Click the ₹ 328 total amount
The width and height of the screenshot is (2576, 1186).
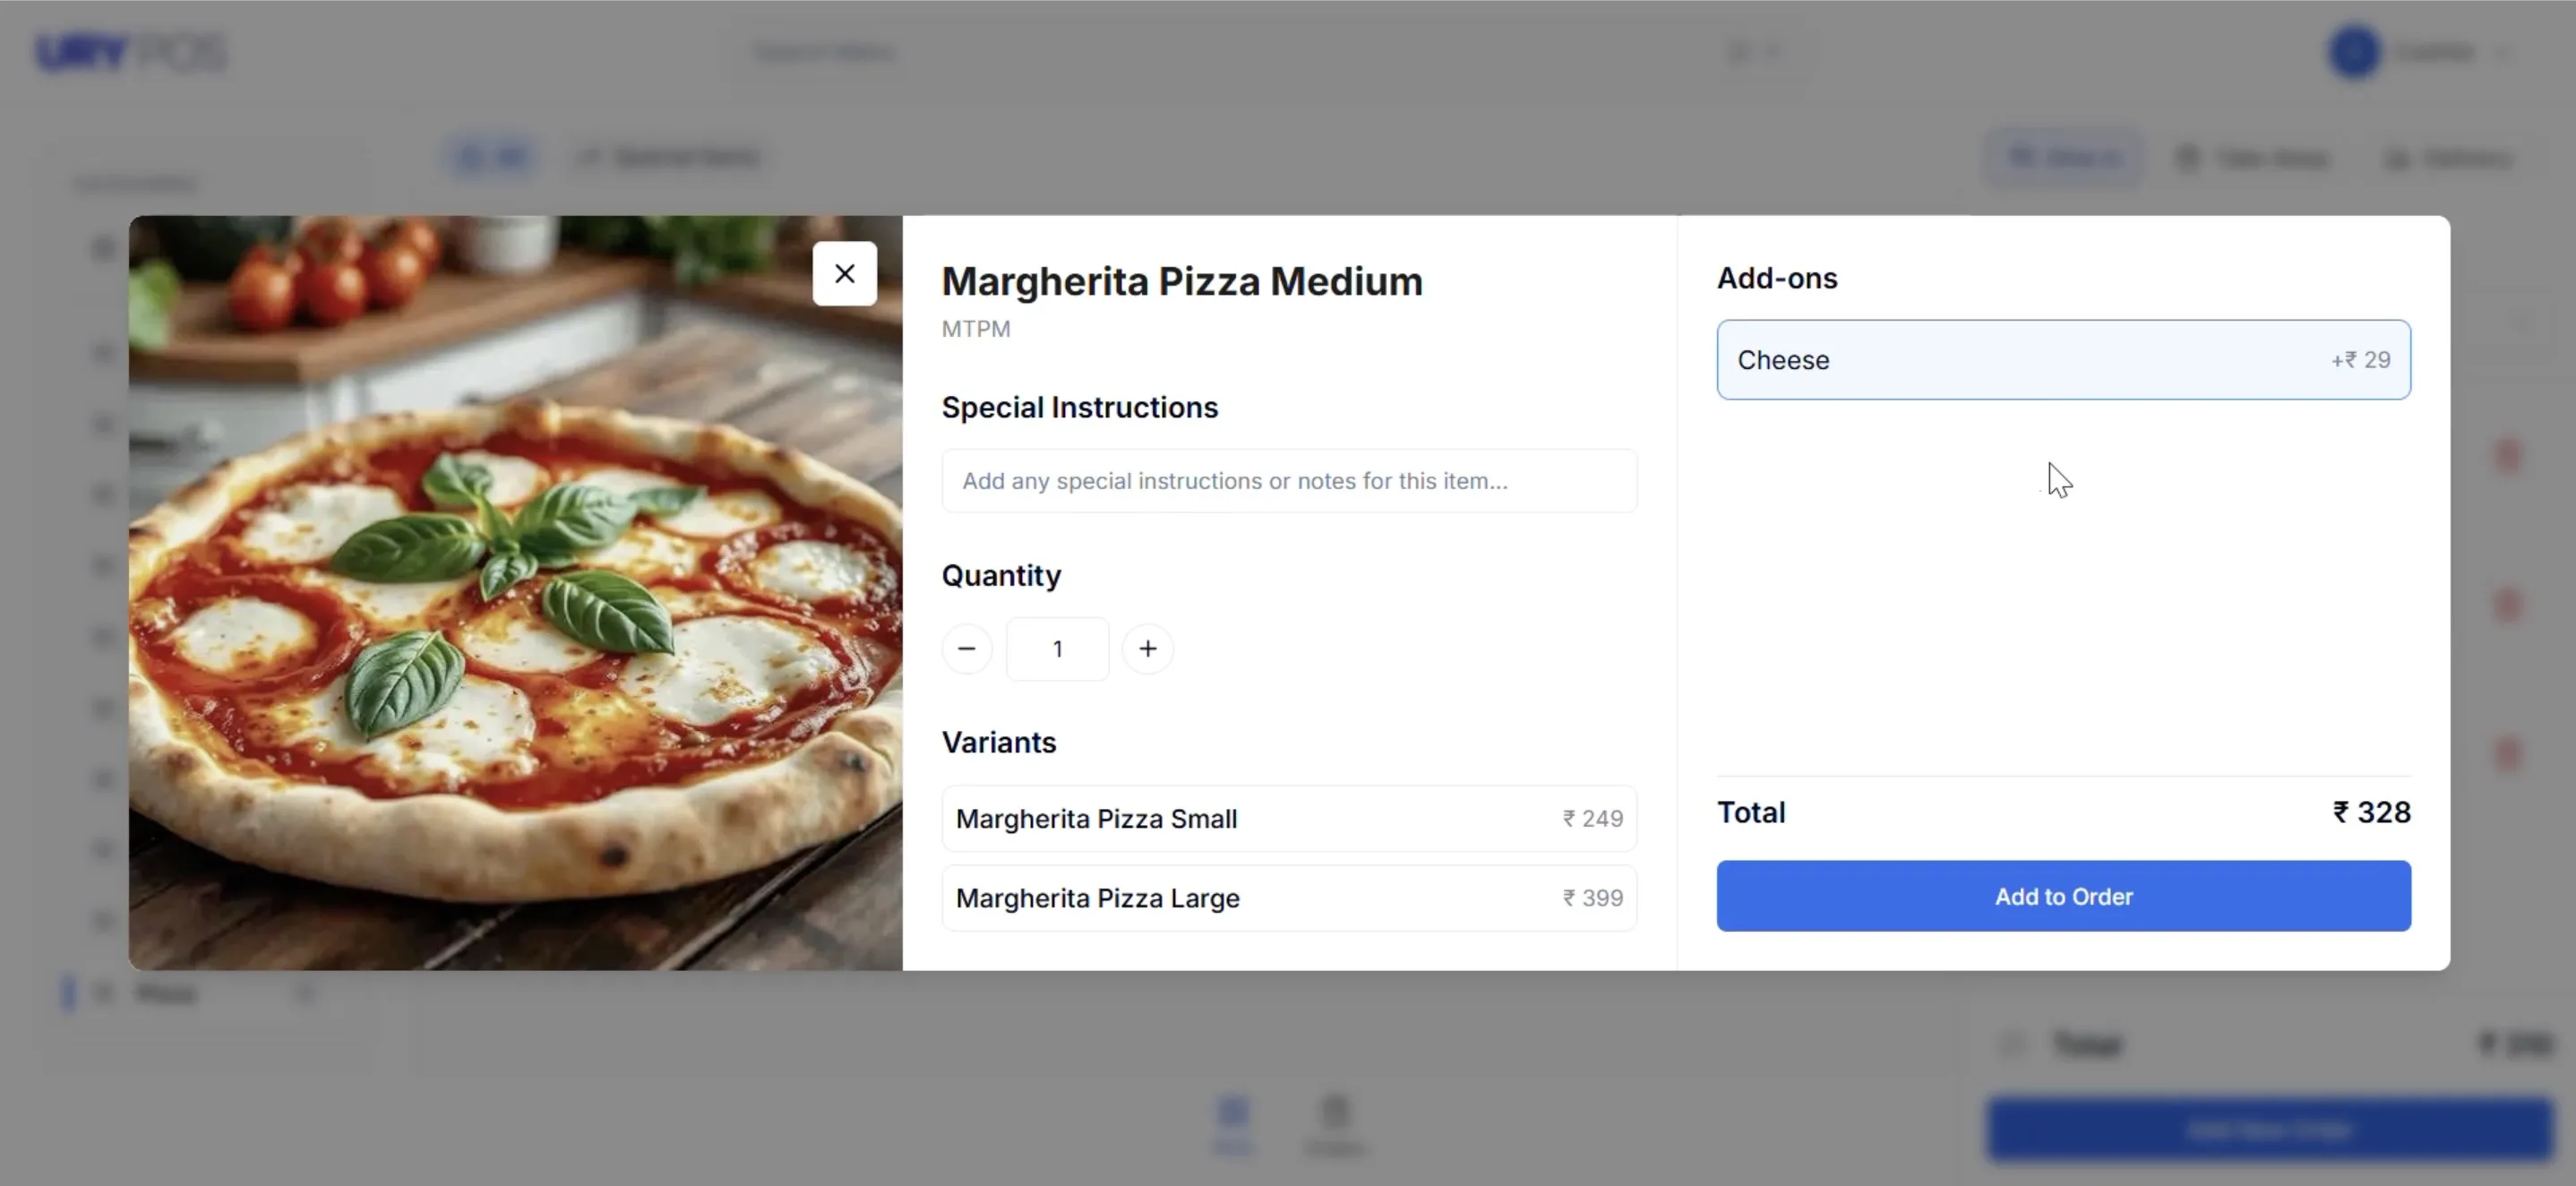pyautogui.click(x=2371, y=812)
